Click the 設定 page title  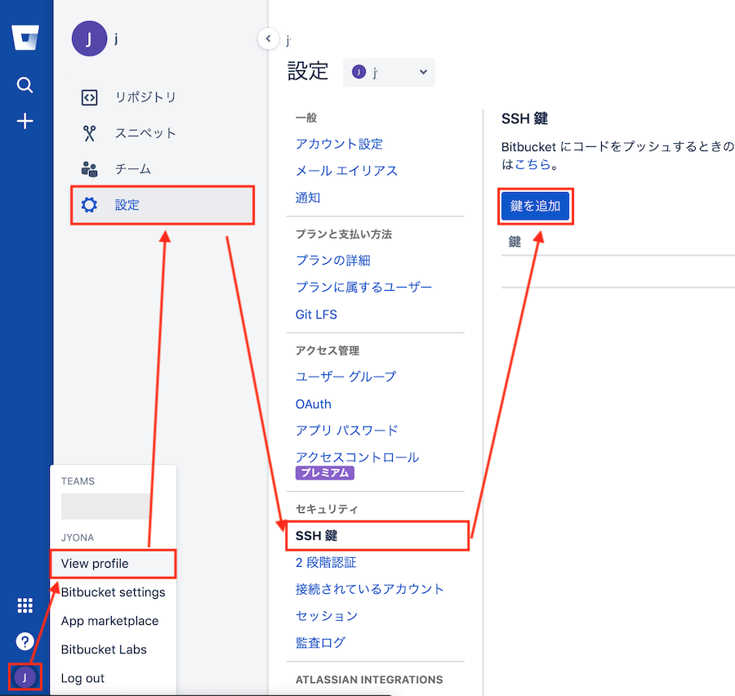(308, 71)
